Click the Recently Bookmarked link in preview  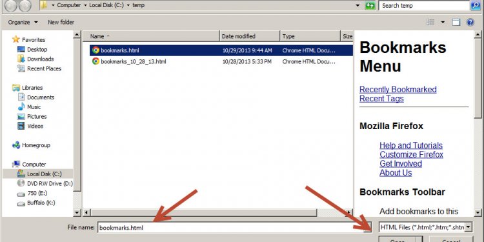398,90
